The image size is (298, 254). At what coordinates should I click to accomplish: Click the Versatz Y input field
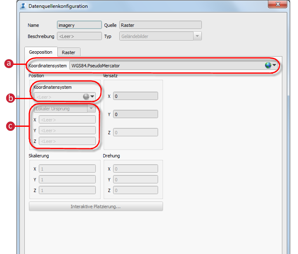135,114
